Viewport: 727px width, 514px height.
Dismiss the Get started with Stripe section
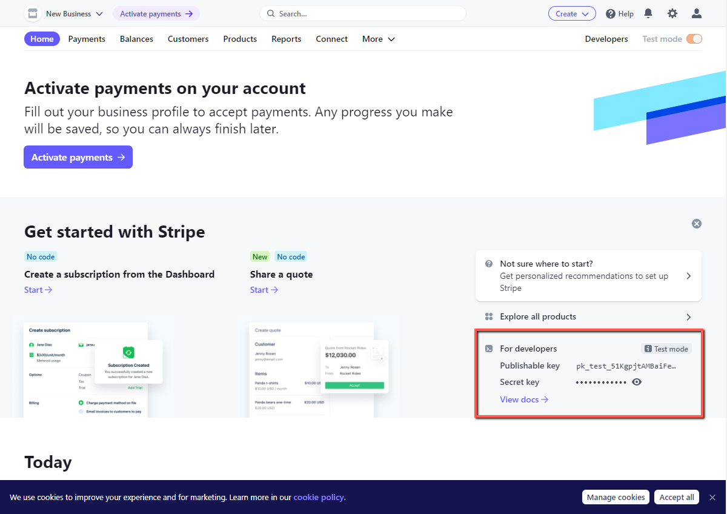(696, 223)
